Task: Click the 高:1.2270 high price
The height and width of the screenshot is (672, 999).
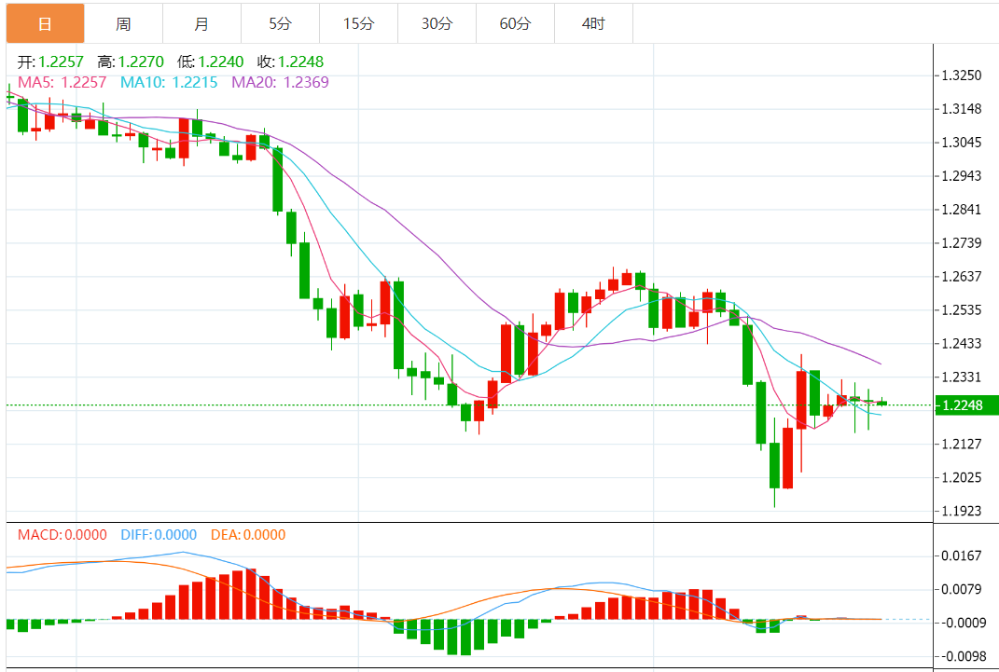Action: (131, 62)
